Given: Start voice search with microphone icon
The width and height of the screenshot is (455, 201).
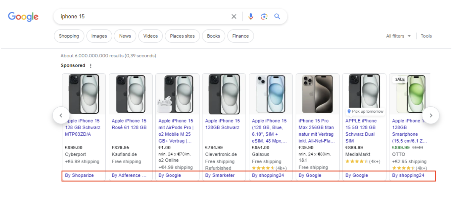Looking at the screenshot, I should tap(251, 17).
